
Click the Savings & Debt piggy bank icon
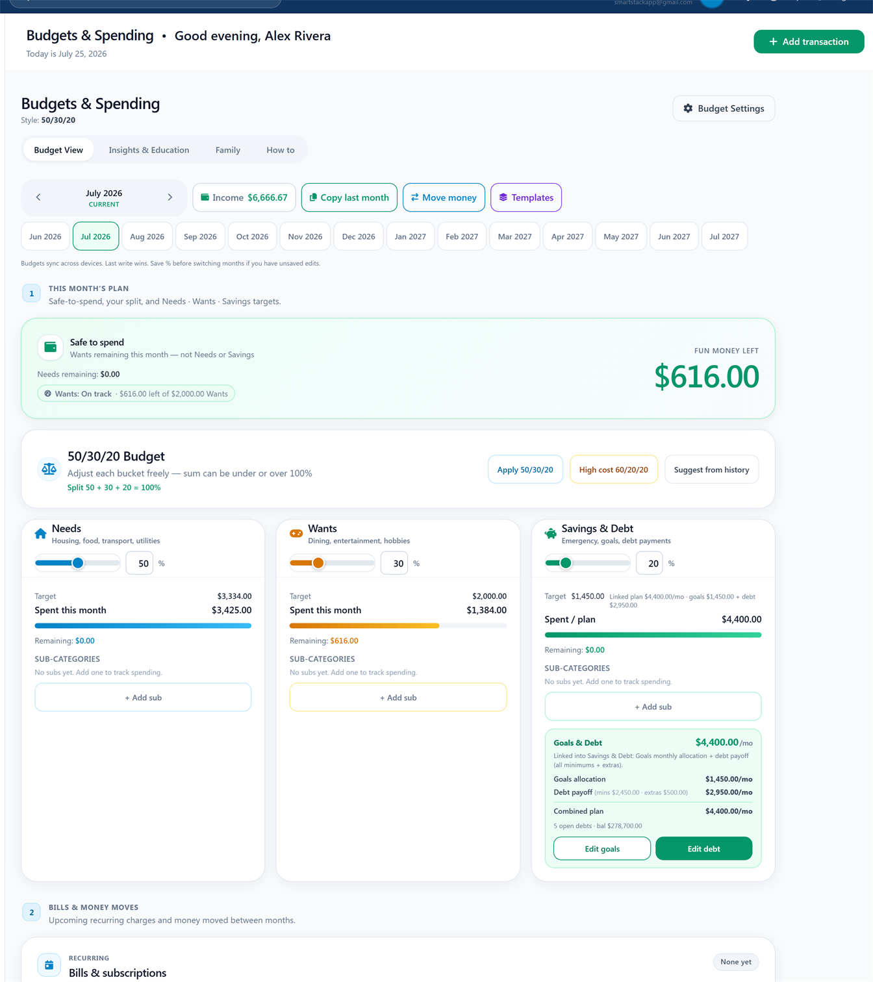click(551, 534)
